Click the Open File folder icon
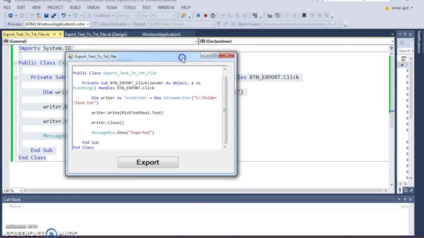The height and width of the screenshot is (238, 424). click(x=39, y=16)
